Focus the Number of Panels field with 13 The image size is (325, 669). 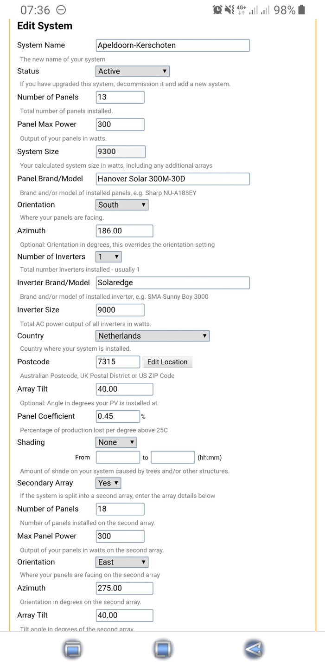point(120,97)
